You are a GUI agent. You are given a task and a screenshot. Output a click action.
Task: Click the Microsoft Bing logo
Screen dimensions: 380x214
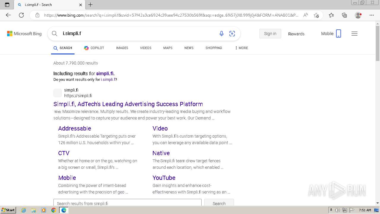[x=24, y=34]
